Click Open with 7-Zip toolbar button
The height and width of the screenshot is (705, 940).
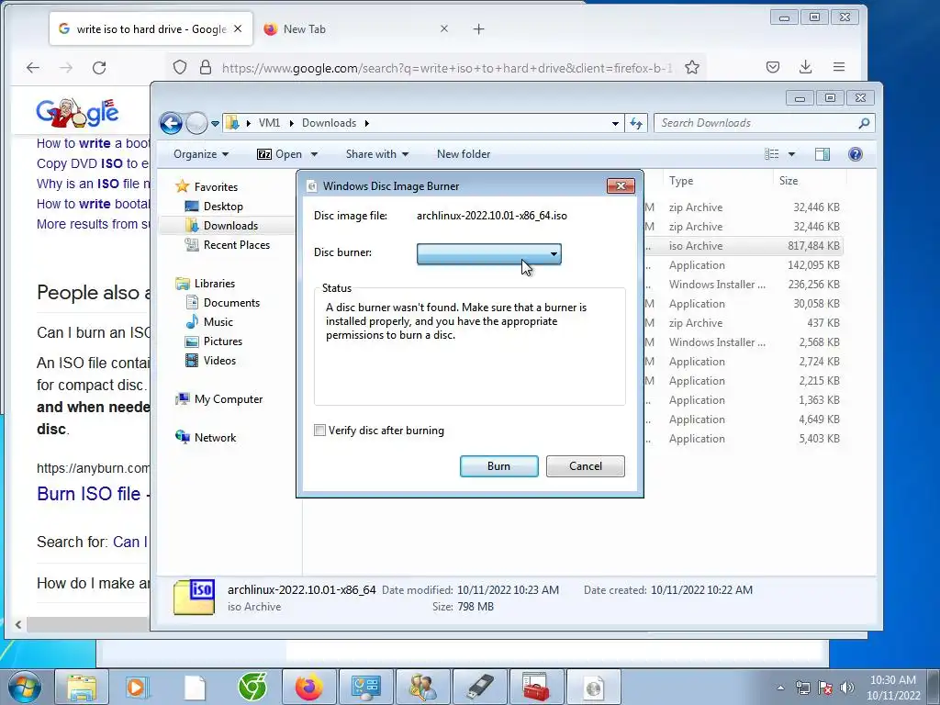pos(279,154)
